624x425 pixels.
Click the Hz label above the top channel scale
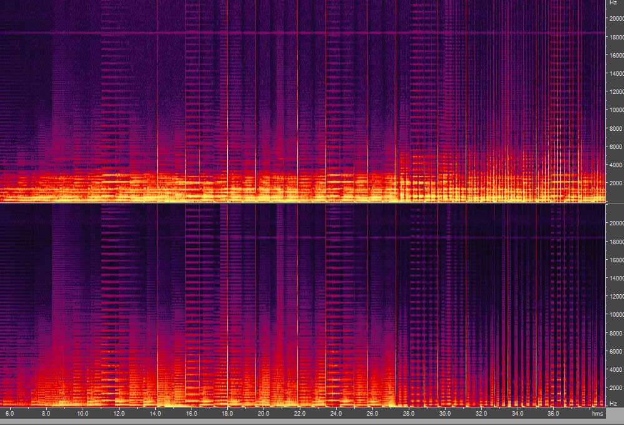(x=613, y=3)
